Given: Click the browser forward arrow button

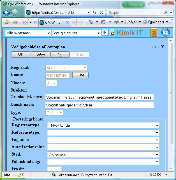Looking at the screenshot, I should [x=15, y=12].
